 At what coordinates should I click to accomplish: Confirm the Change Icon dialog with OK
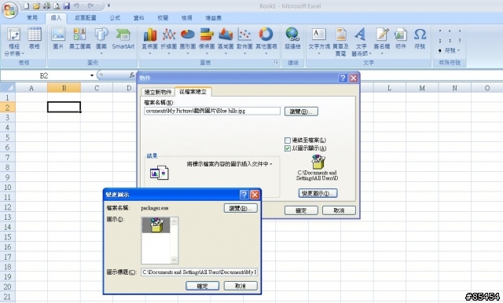click(202, 286)
